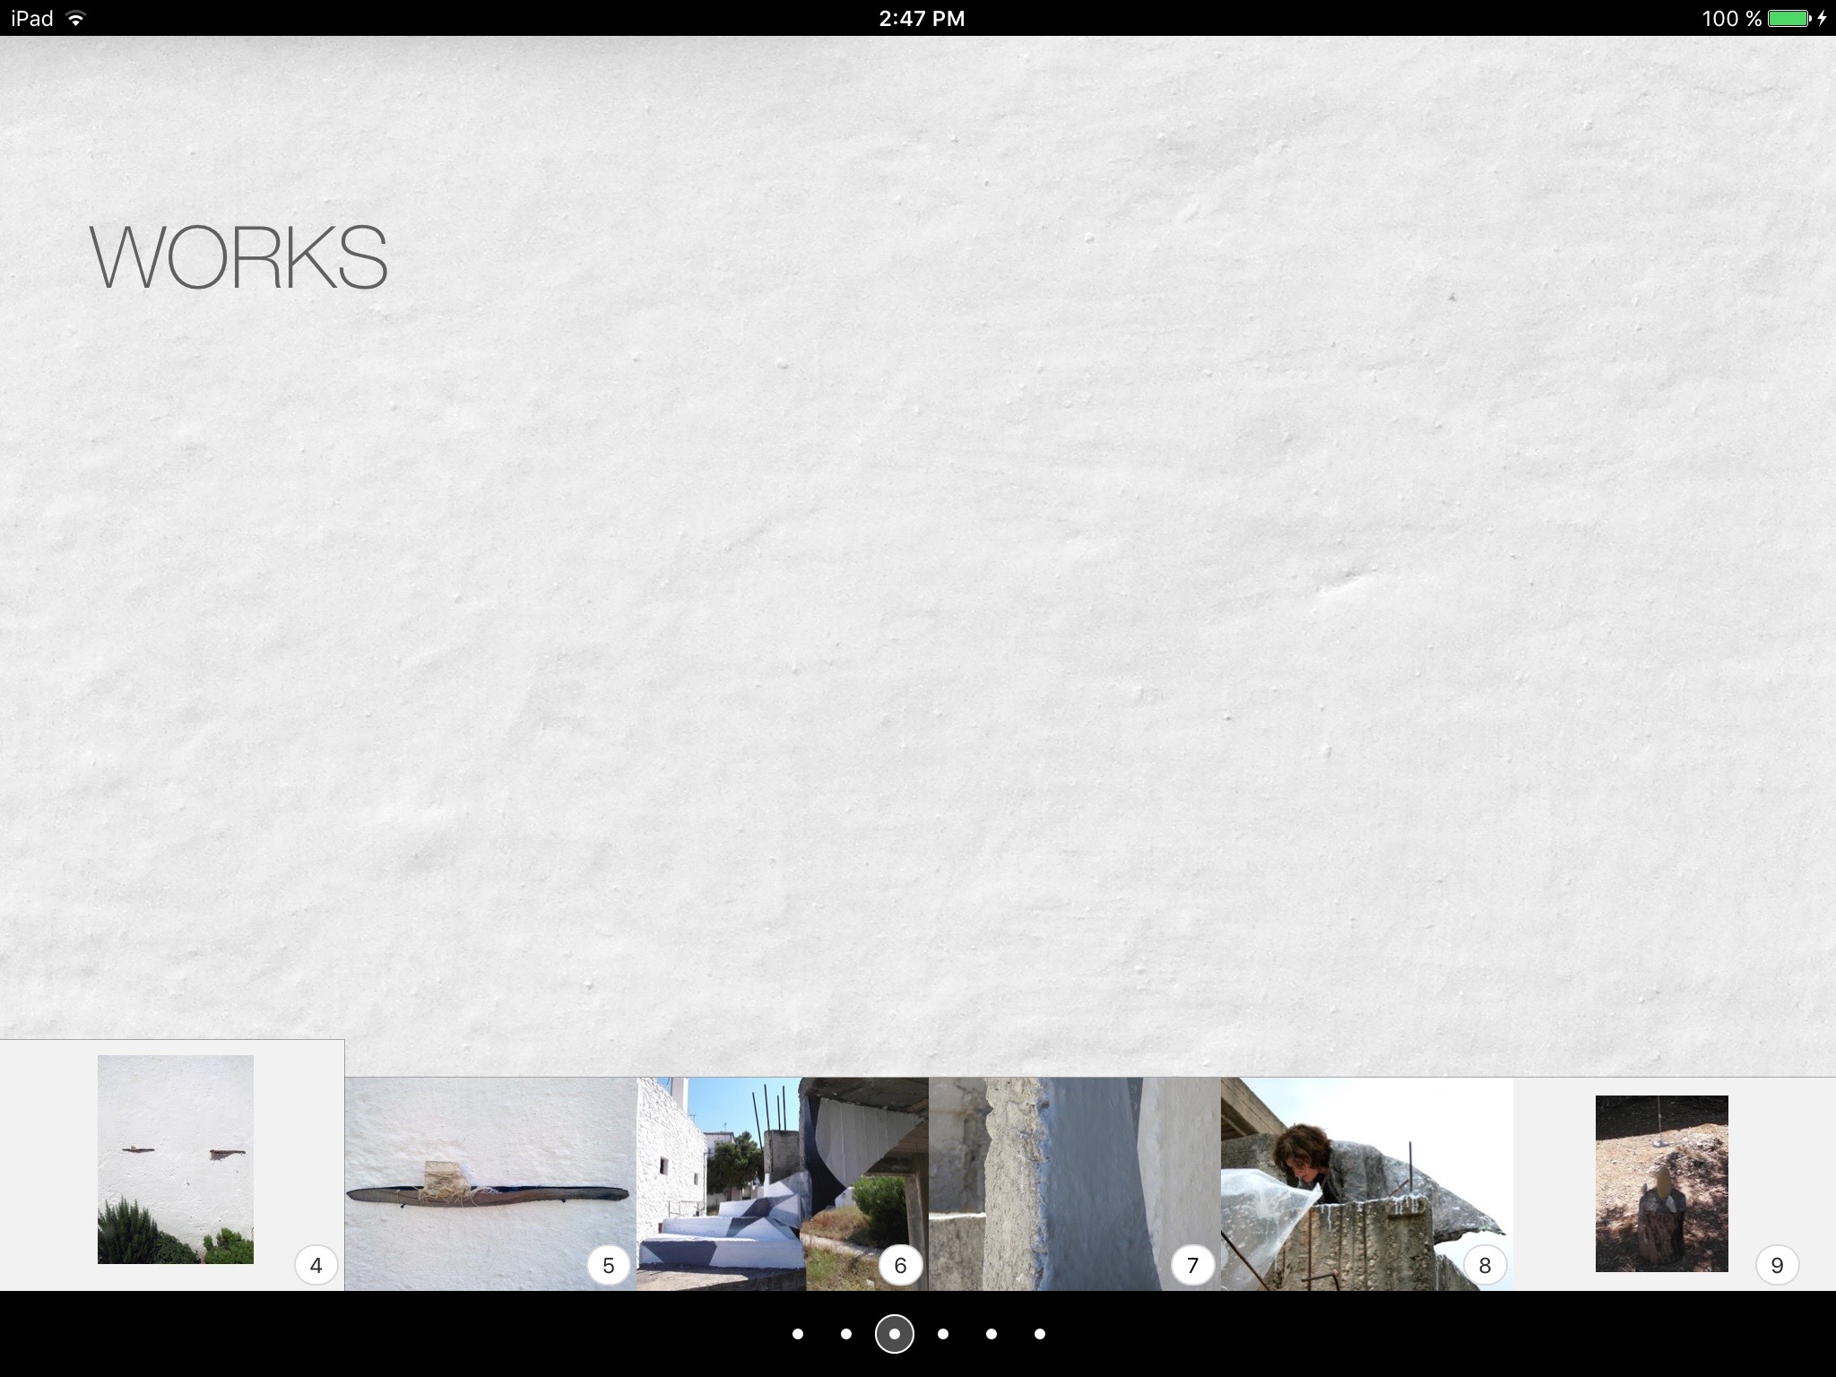This screenshot has height=1377, width=1836.
Task: Go to second page indicator dot
Action: pyautogui.click(x=846, y=1334)
